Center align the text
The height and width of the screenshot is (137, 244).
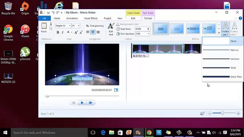(93, 32)
